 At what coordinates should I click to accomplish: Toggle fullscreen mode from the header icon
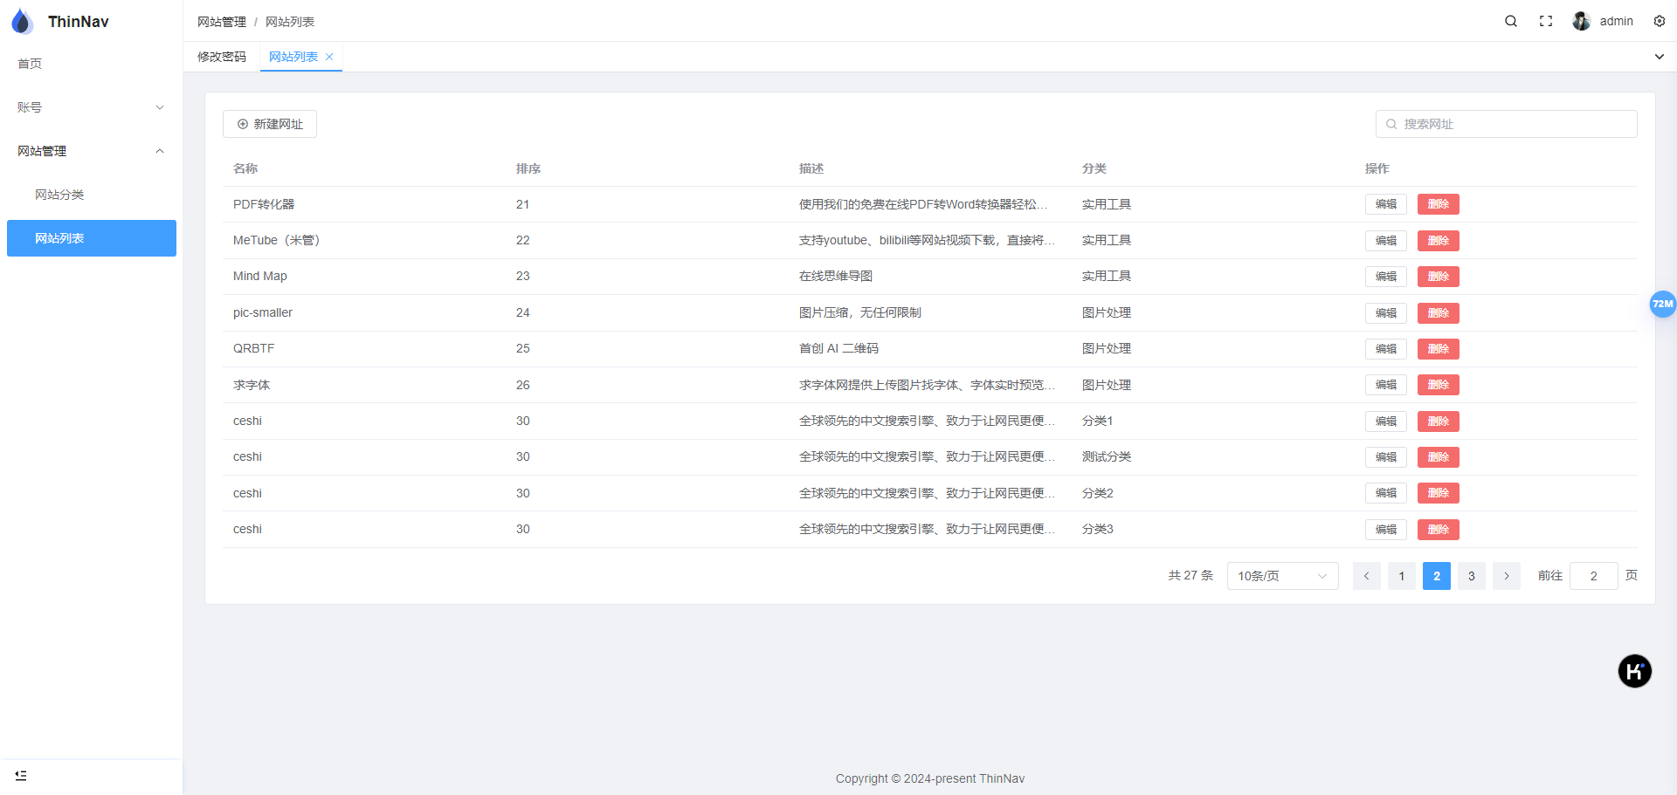pos(1545,21)
